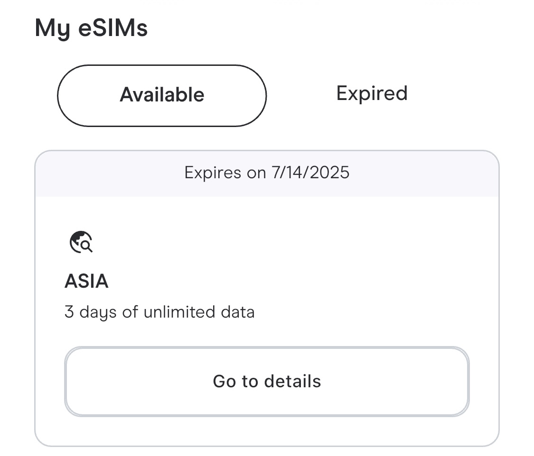534x456 pixels.
Task: Click the earth-with-magnifier icon
Action: pos(81,242)
